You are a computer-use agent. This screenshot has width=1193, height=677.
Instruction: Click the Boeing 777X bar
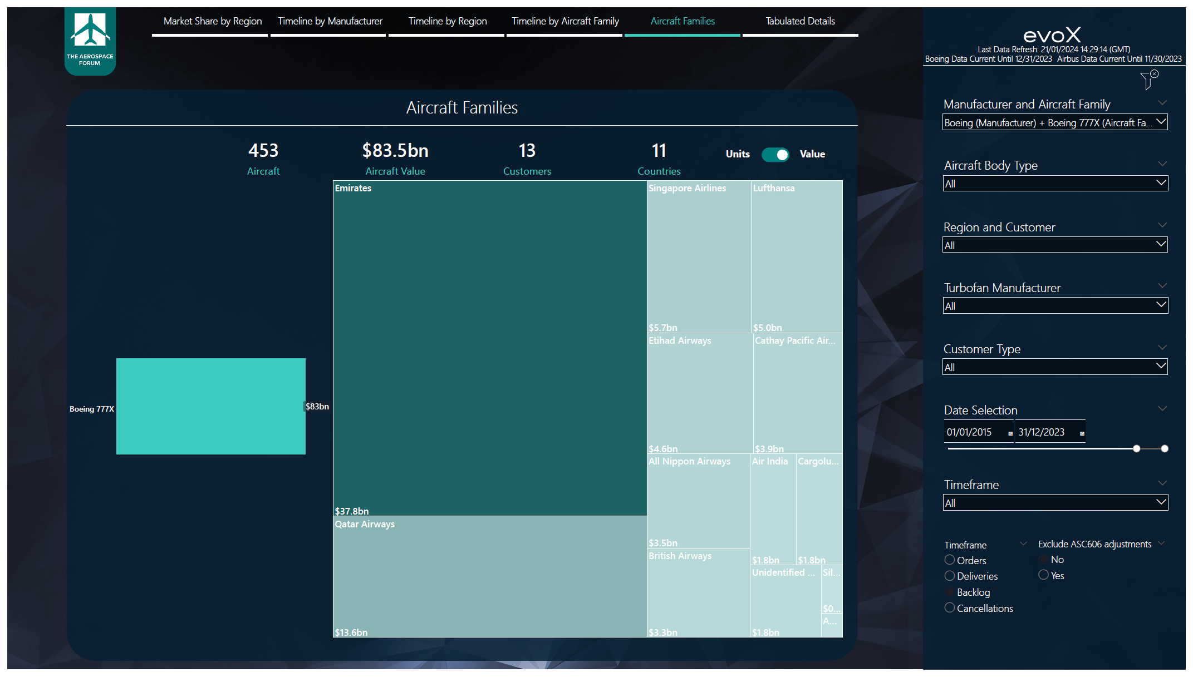click(x=210, y=406)
